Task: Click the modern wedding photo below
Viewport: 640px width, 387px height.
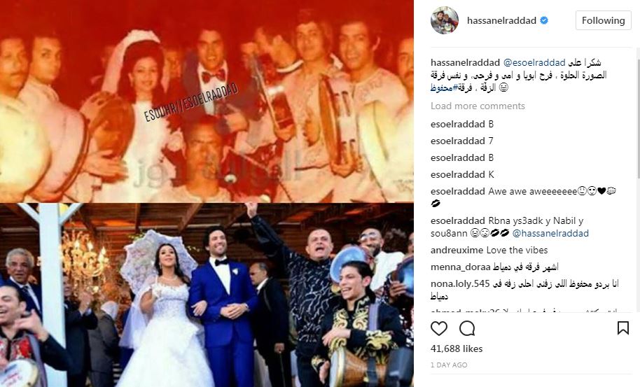Action: [207, 295]
